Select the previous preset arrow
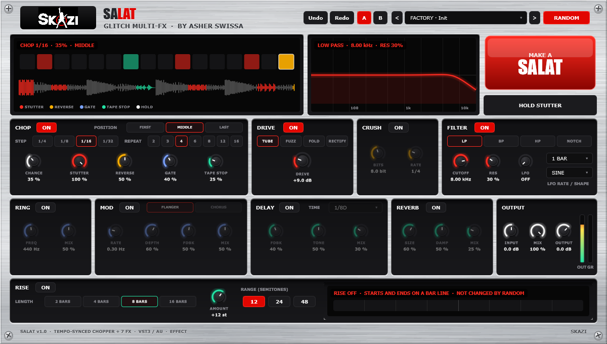This screenshot has height=344, width=607. (x=397, y=18)
